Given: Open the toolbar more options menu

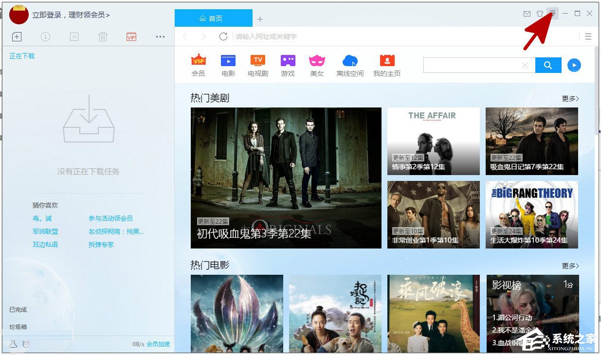Looking at the screenshot, I should pyautogui.click(x=160, y=36).
